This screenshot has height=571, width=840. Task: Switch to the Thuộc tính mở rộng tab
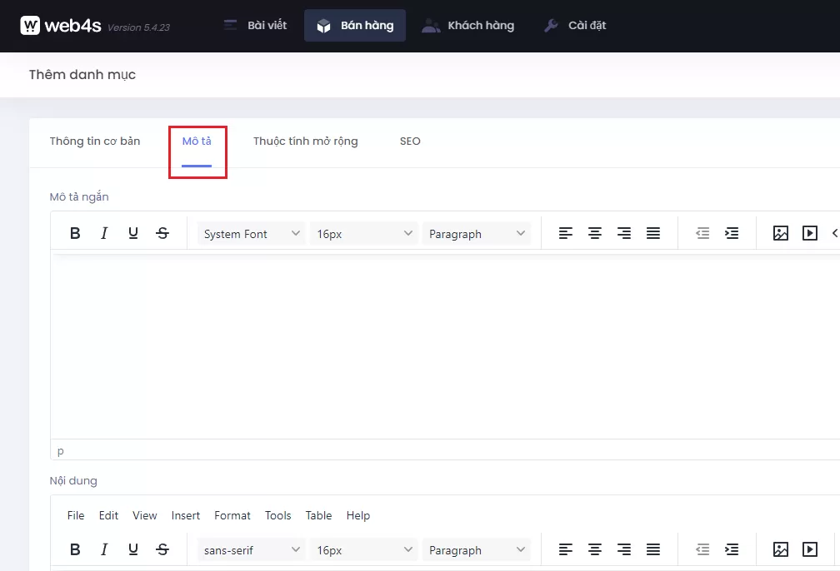(x=305, y=142)
